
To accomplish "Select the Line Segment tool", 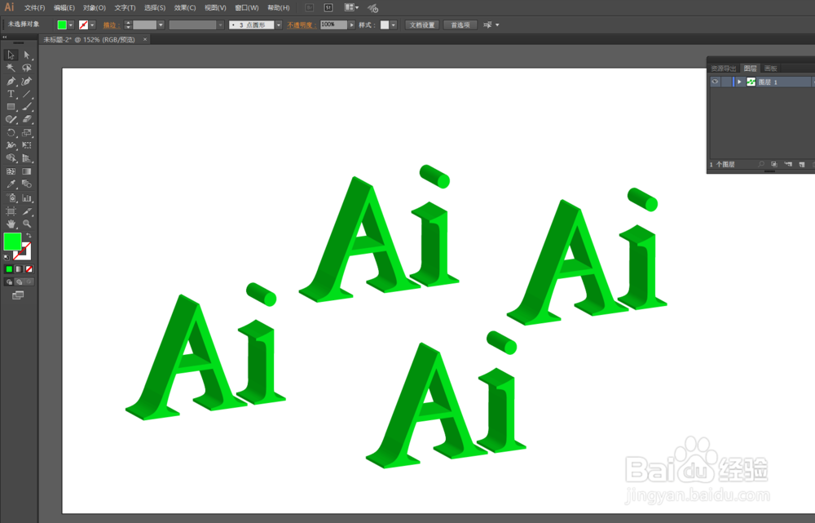I will [27, 94].
